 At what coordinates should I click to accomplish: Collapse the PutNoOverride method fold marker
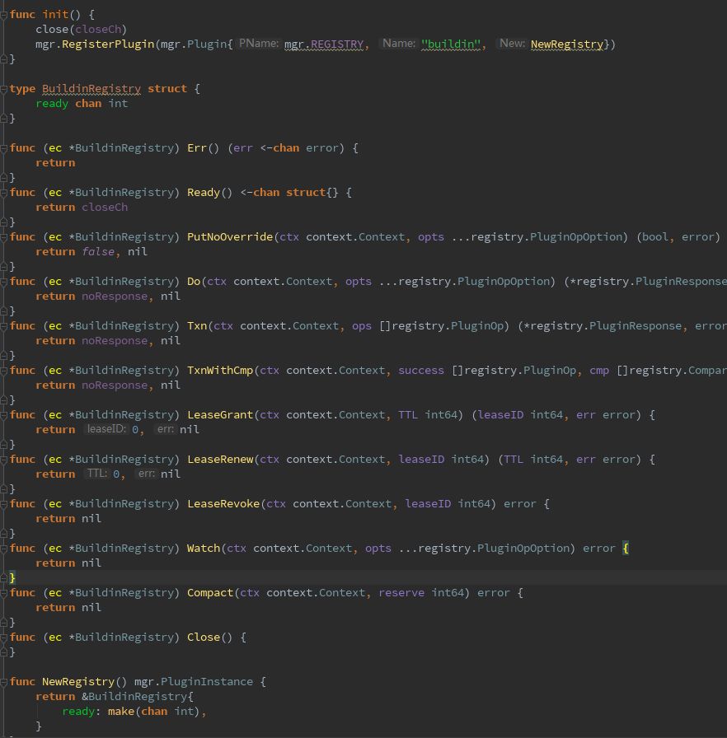click(4, 237)
